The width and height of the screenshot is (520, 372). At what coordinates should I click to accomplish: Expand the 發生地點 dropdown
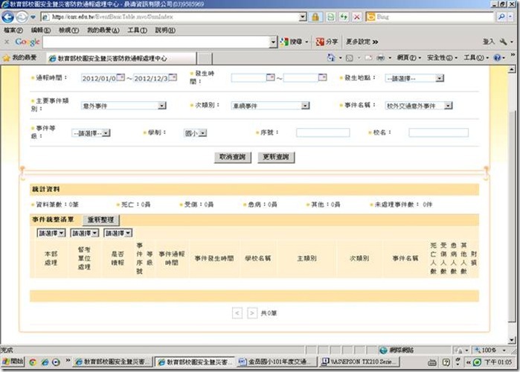440,78
